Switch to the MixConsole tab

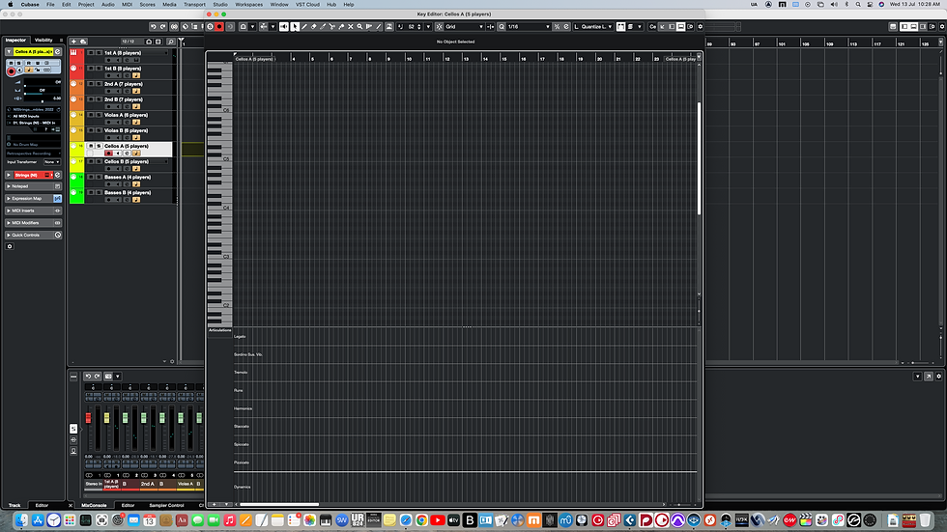point(95,506)
